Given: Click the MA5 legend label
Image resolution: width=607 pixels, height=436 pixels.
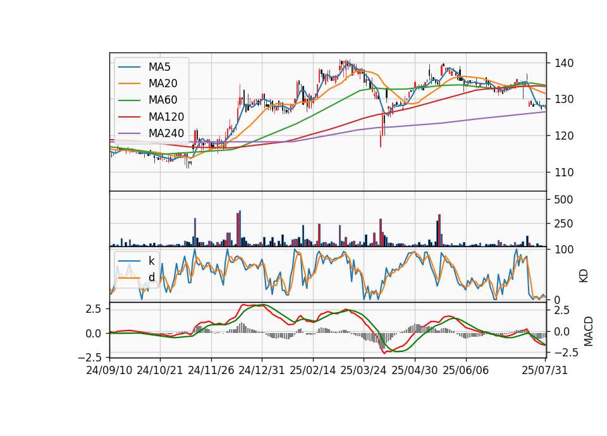Looking at the screenshot, I should pyautogui.click(x=159, y=67).
